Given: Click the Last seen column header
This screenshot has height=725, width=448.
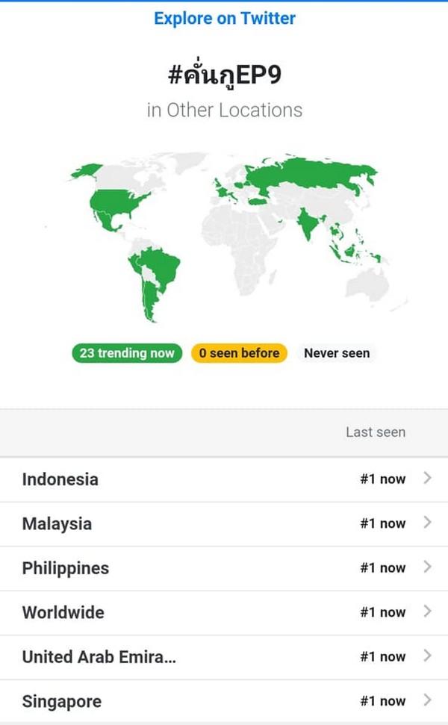Looking at the screenshot, I should coord(376,432).
